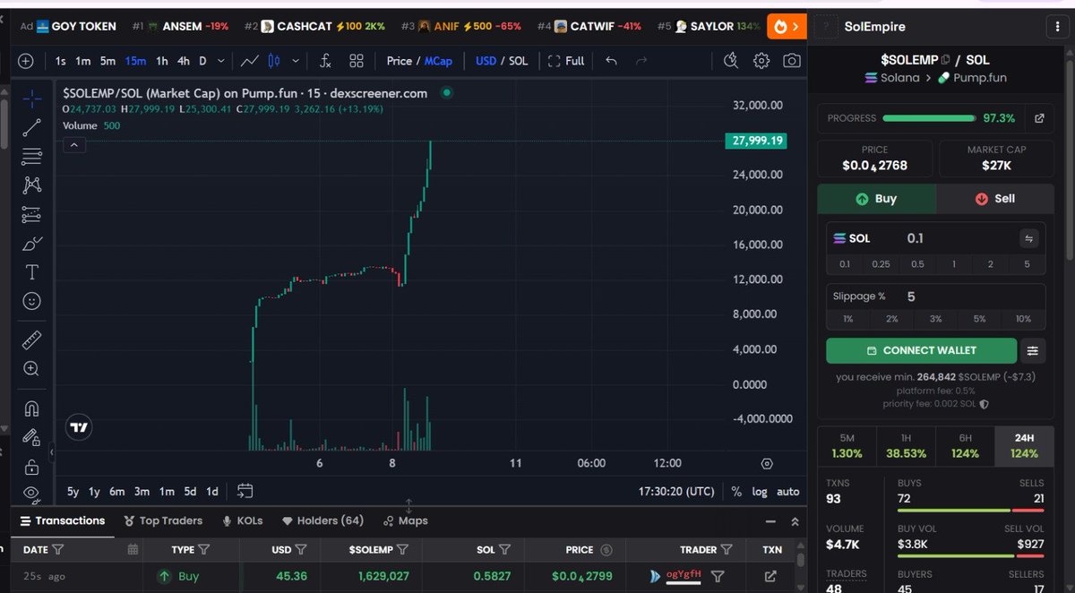
Task: Filter by trader ogYgfH funnel icon
Action: point(717,576)
